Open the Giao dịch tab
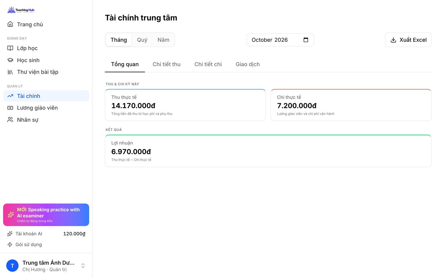This screenshot has width=444, height=278. coord(248,64)
